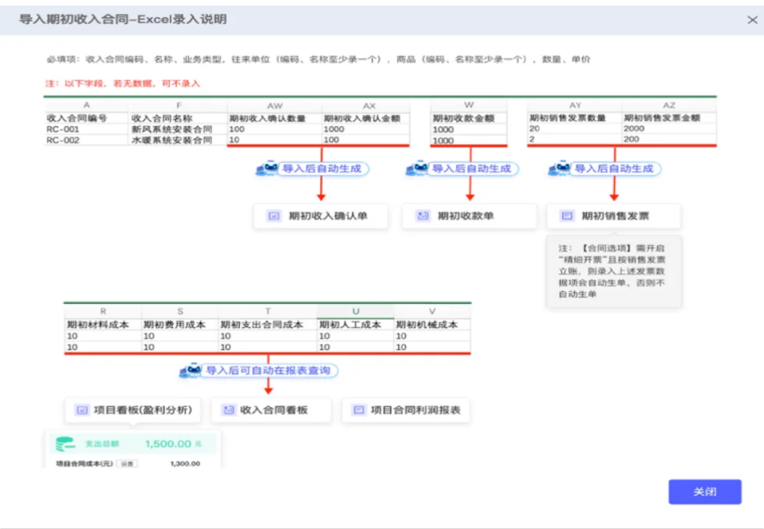Image resolution: width=764 pixels, height=529 pixels.
Task: Click the icon on the 期初收入确认单 card
Action: point(274,216)
